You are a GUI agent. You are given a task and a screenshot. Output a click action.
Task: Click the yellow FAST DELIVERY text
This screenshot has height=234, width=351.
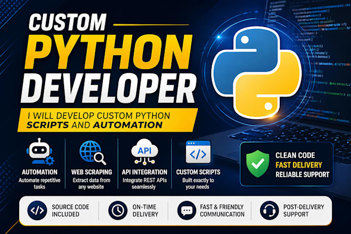pos(299,165)
